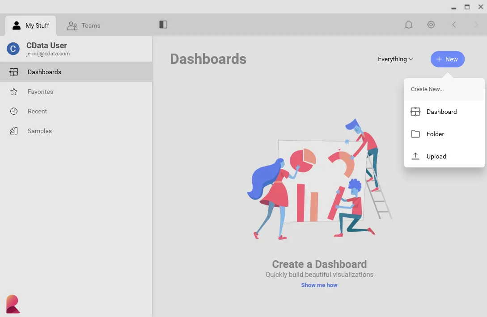Click the back navigation arrow
487x317 pixels.
(453, 25)
